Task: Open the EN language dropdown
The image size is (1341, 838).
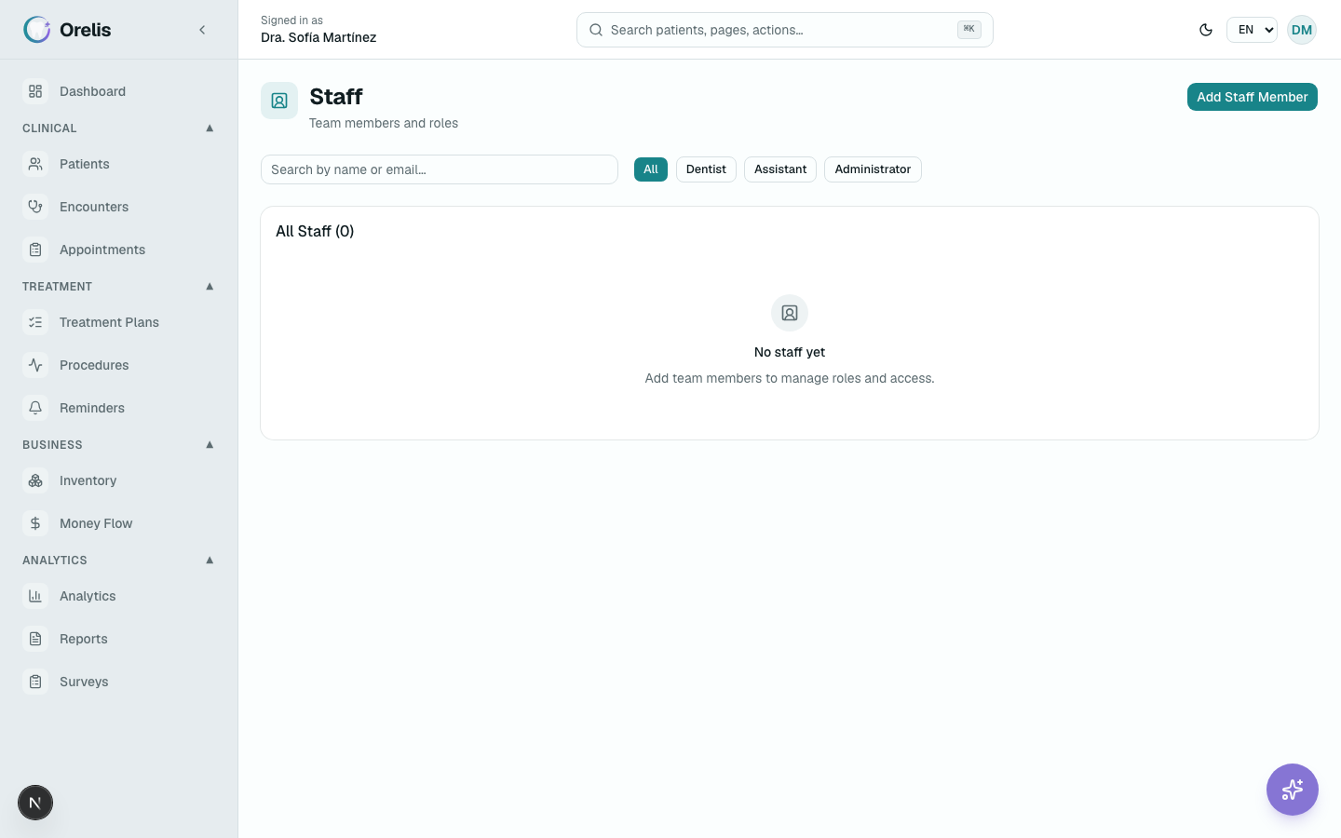Action: (1252, 30)
